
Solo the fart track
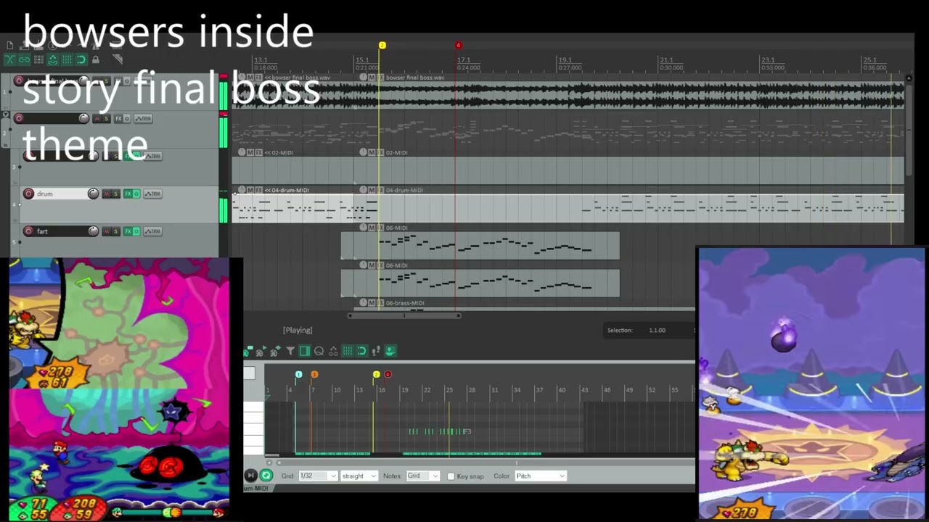tap(115, 231)
